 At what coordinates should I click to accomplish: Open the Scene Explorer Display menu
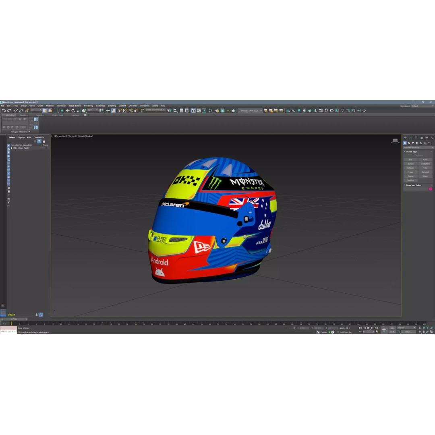pyautogui.click(x=21, y=138)
